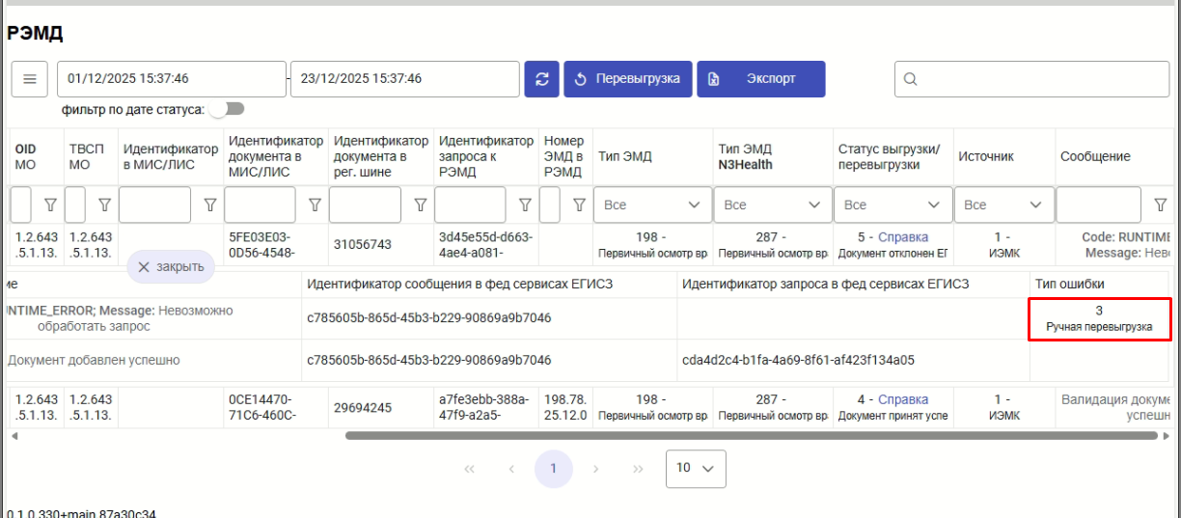This screenshot has width=1181, height=518.
Task: Click filter icon for Идентификатор запроса к РЭМД
Action: point(525,204)
